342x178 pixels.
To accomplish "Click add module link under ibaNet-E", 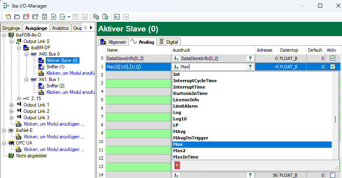I will tap(54, 136).
